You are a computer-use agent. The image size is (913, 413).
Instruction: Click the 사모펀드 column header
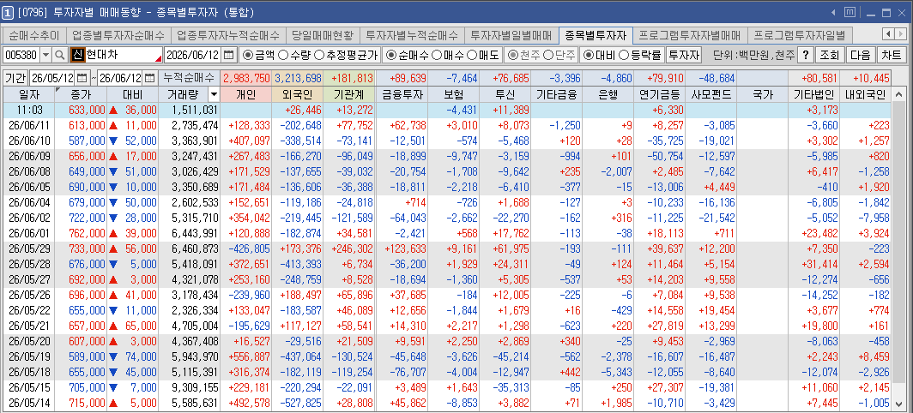pyautogui.click(x=711, y=94)
